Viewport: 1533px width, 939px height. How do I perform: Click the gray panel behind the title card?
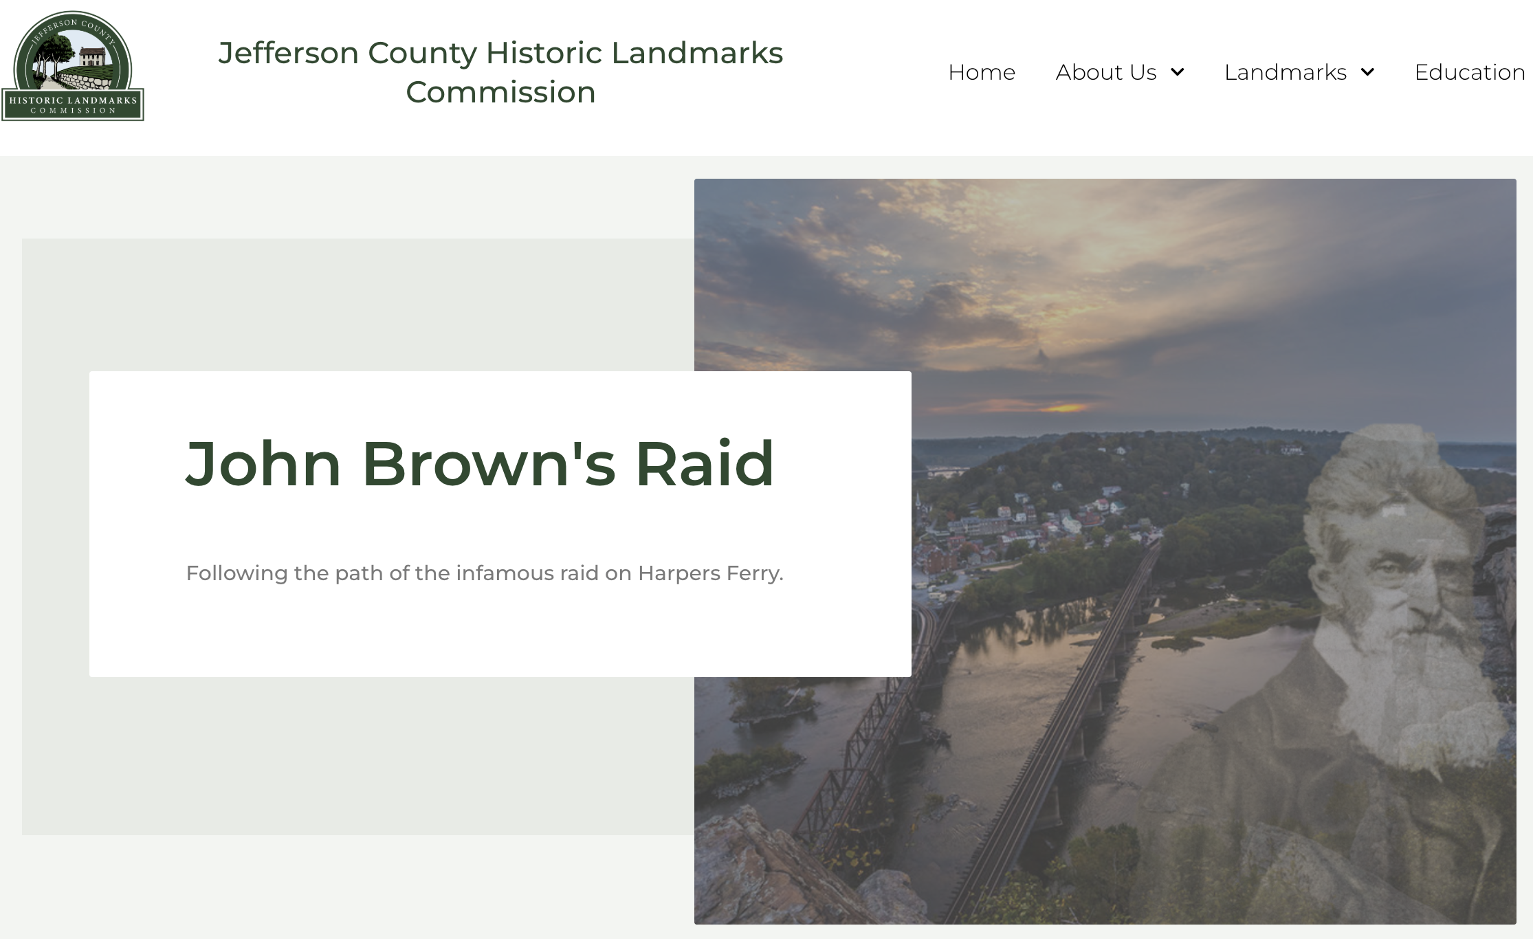click(x=344, y=756)
